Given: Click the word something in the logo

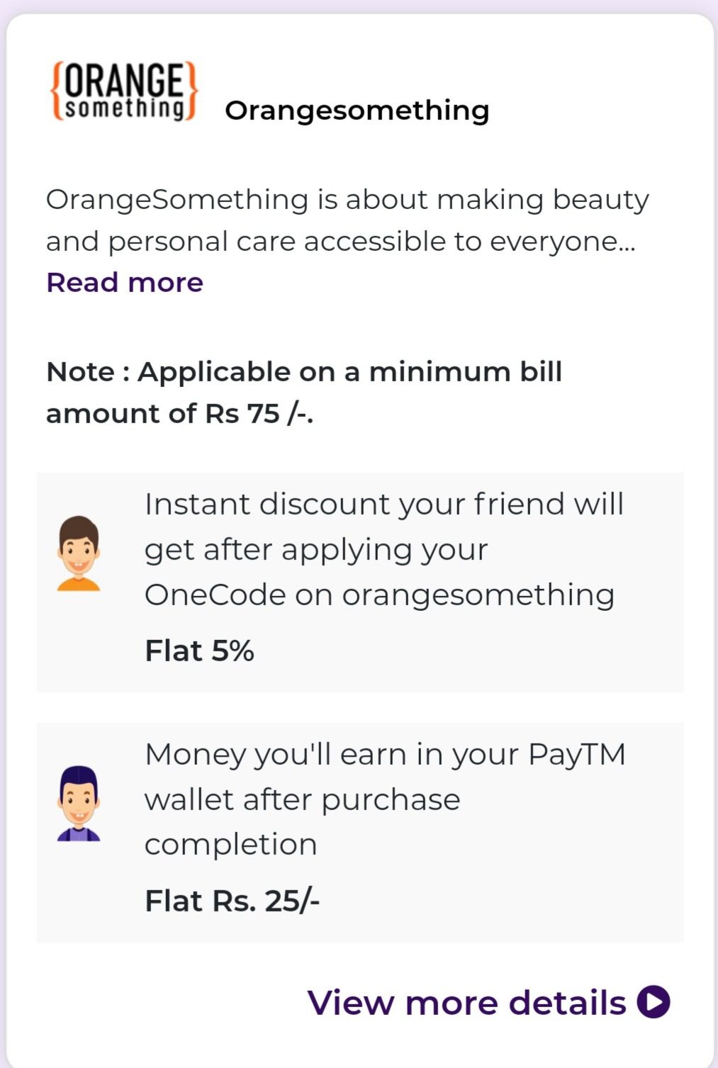Looking at the screenshot, I should (x=123, y=108).
